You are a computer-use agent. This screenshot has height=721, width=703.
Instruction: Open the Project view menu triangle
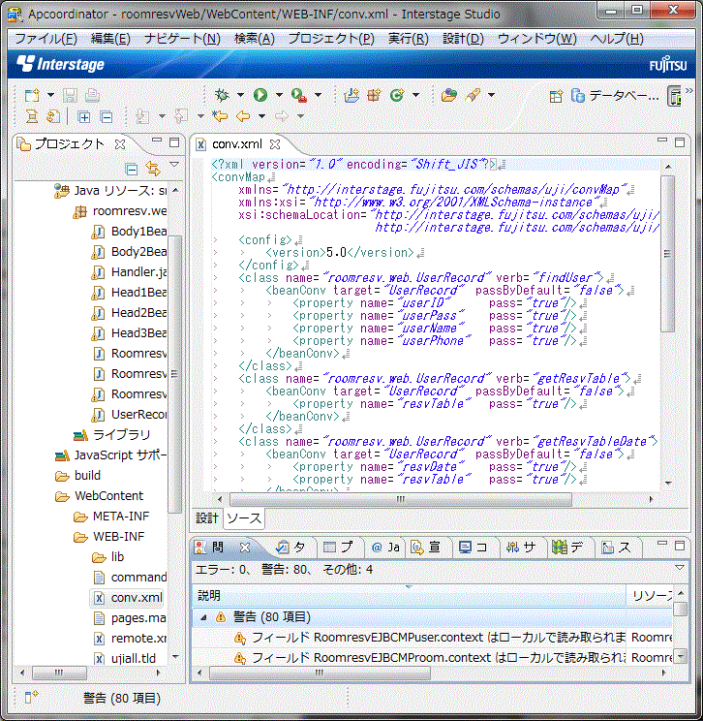[x=174, y=164]
